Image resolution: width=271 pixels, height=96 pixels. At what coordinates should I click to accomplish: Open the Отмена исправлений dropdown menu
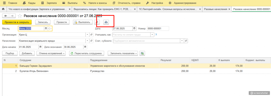(51, 53)
